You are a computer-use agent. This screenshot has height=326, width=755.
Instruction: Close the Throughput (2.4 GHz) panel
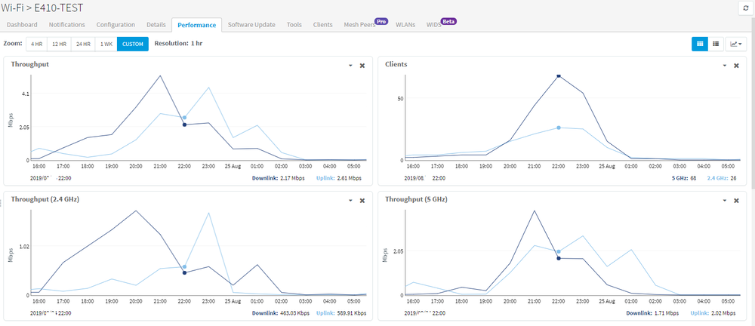362,200
